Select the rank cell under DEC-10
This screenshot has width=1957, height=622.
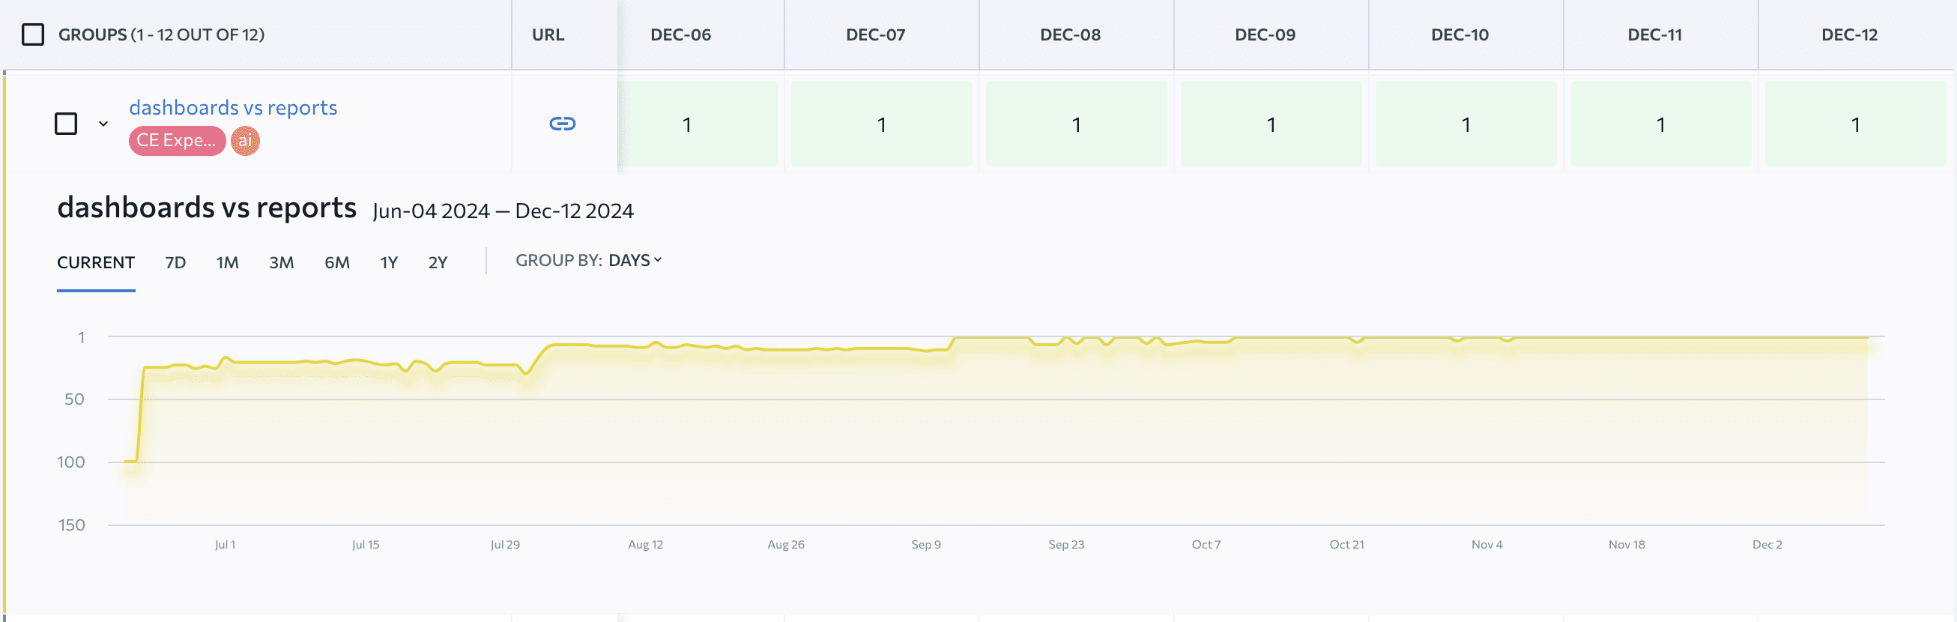click(x=1466, y=124)
